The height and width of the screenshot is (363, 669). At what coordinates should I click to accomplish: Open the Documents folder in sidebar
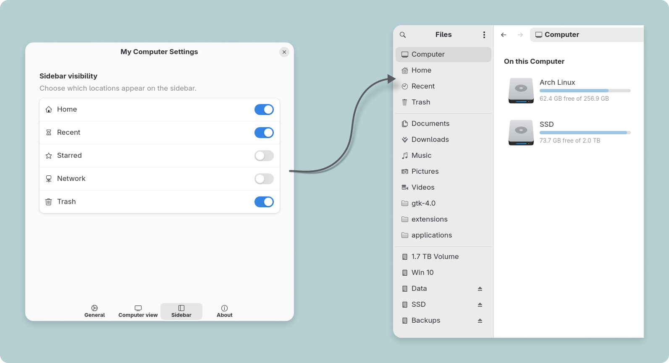tap(443, 124)
